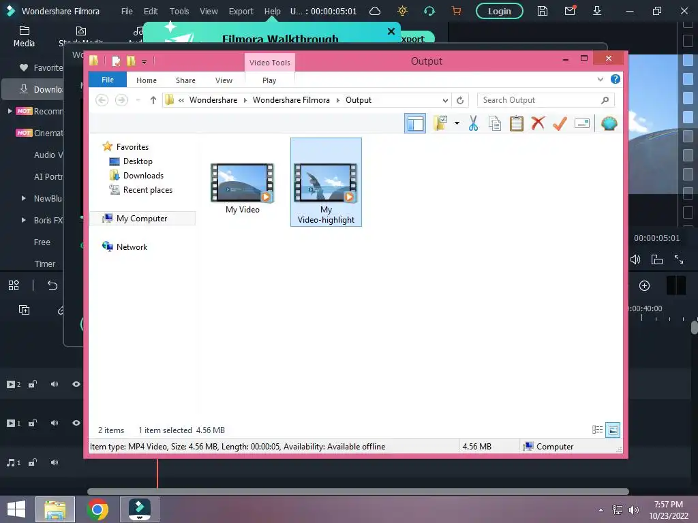698x523 pixels.
Task: Open Filmora's Tools menu
Action: click(x=179, y=11)
